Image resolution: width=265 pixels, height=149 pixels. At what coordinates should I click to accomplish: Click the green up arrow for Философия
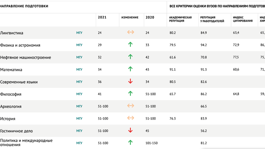[130, 93]
